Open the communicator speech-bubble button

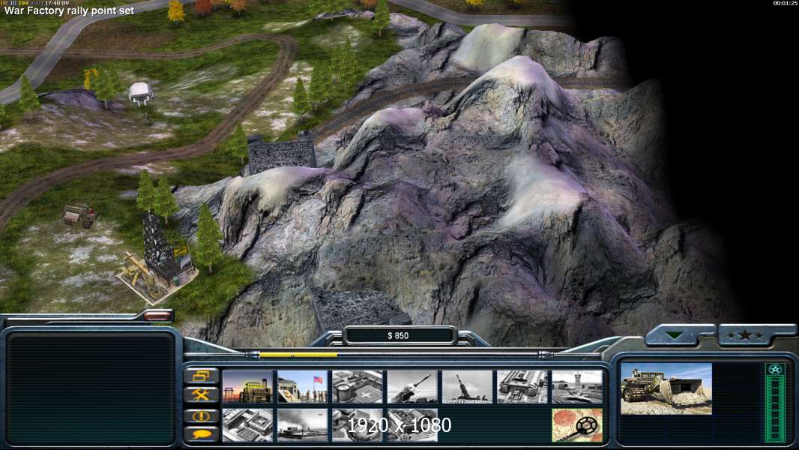(202, 434)
